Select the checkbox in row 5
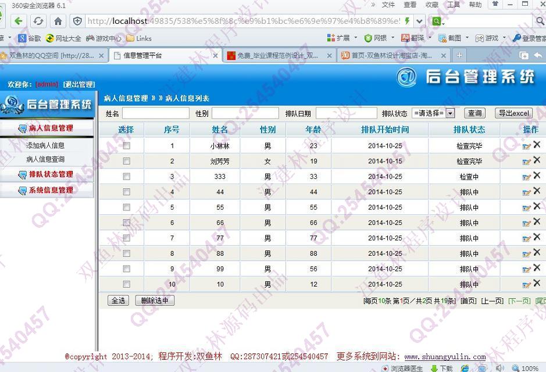Image resolution: width=546 pixels, height=372 pixels. pos(126,208)
